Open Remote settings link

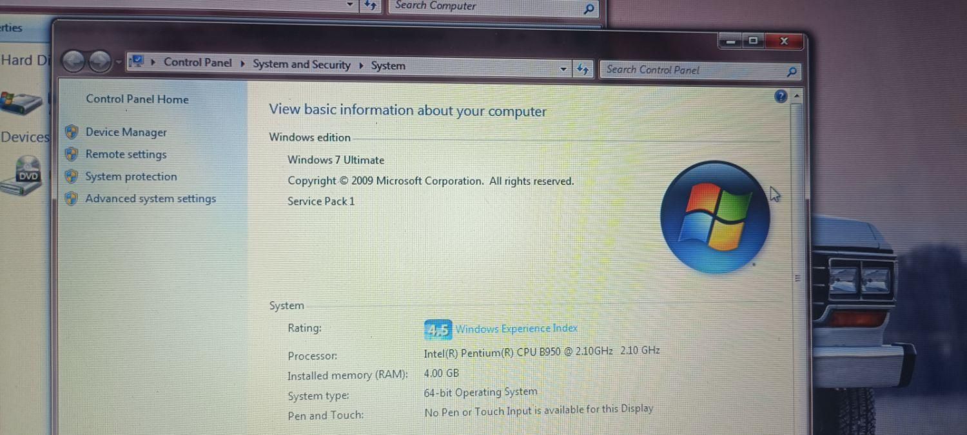click(126, 155)
